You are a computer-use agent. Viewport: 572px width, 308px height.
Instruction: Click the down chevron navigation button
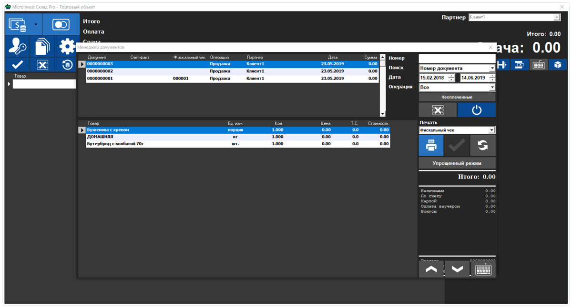click(457, 270)
